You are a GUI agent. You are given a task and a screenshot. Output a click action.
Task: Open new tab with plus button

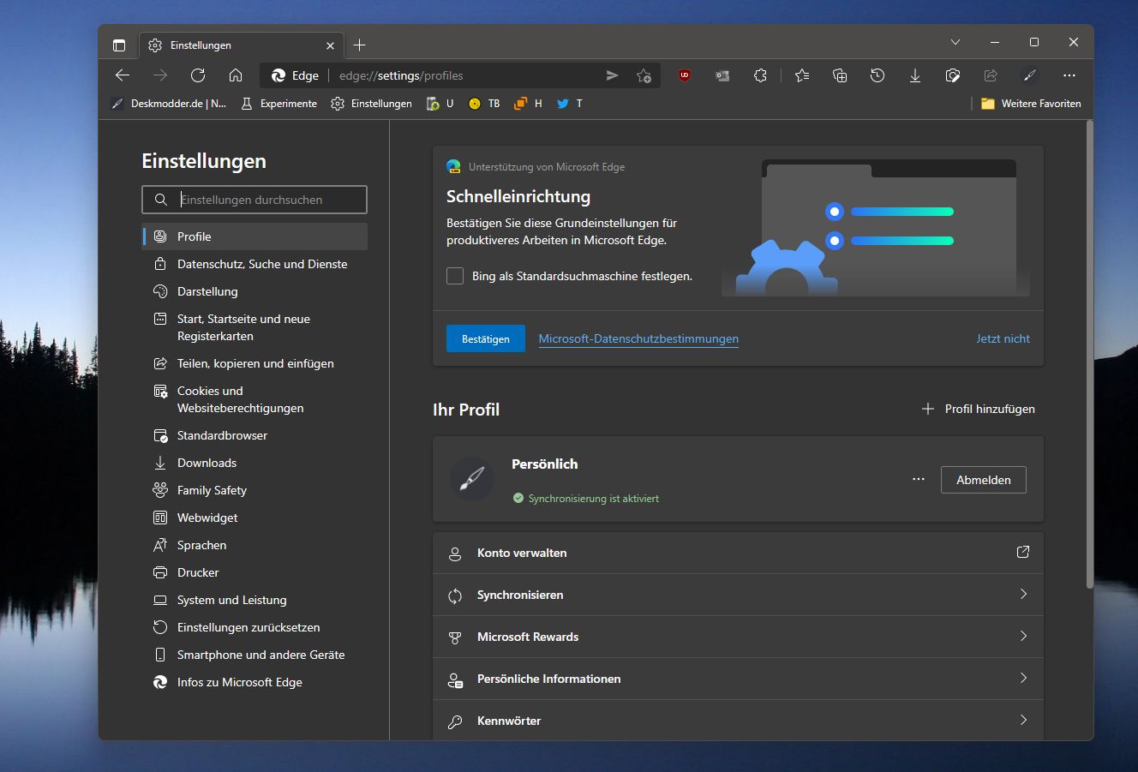click(360, 45)
